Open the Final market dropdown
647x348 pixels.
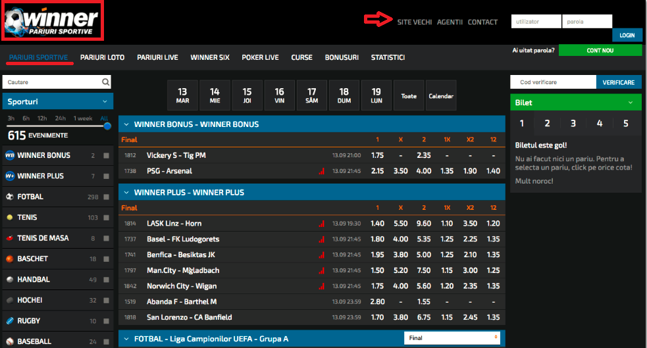pyautogui.click(x=452, y=337)
